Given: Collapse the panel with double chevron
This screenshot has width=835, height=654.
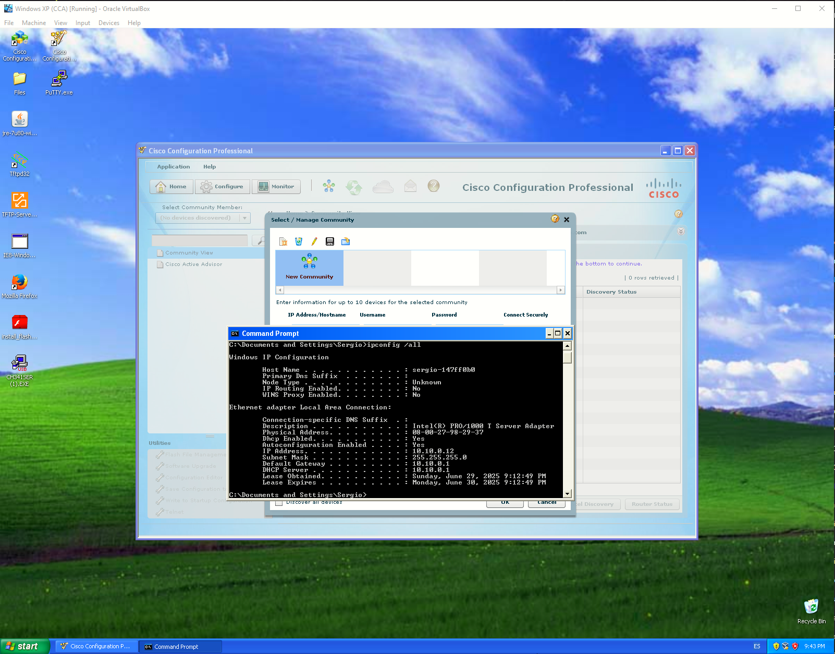Looking at the screenshot, I should [x=681, y=232].
